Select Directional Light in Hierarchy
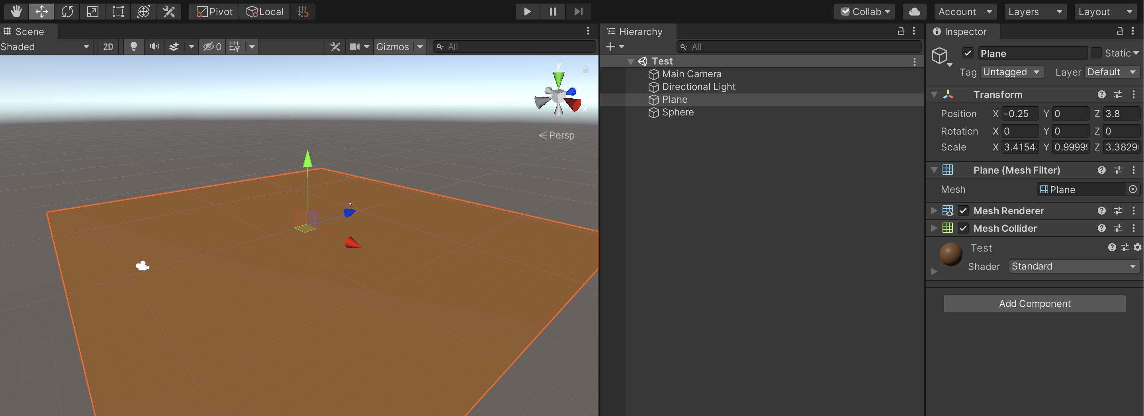The width and height of the screenshot is (1144, 416). (x=698, y=87)
